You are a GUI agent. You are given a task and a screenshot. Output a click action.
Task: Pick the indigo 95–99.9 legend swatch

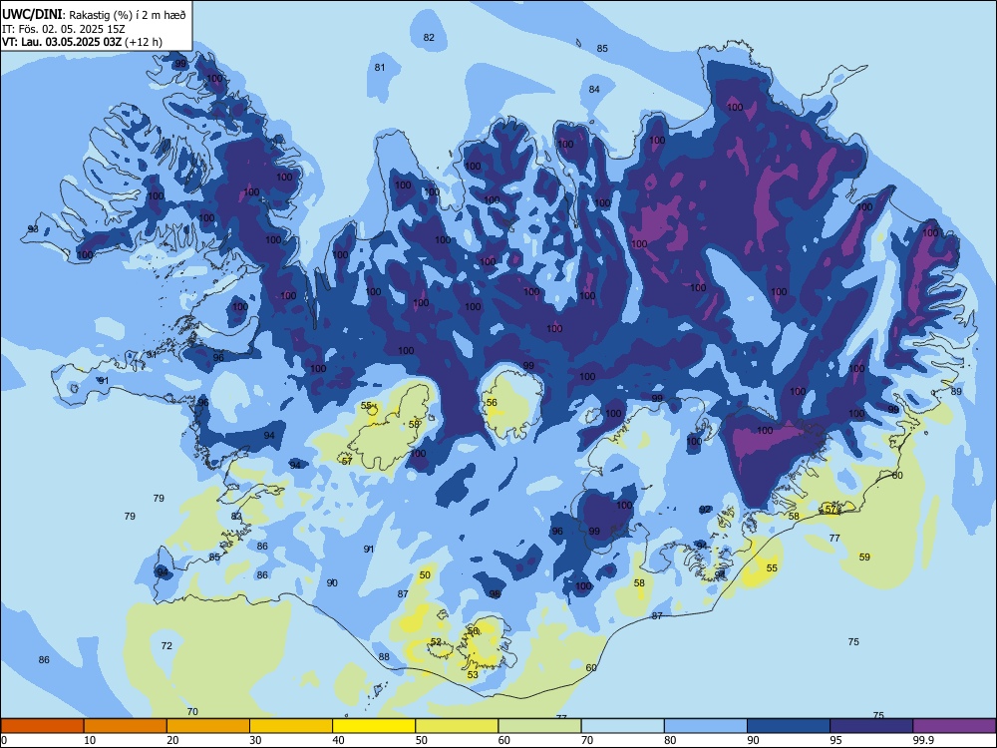pyautogui.click(x=871, y=726)
